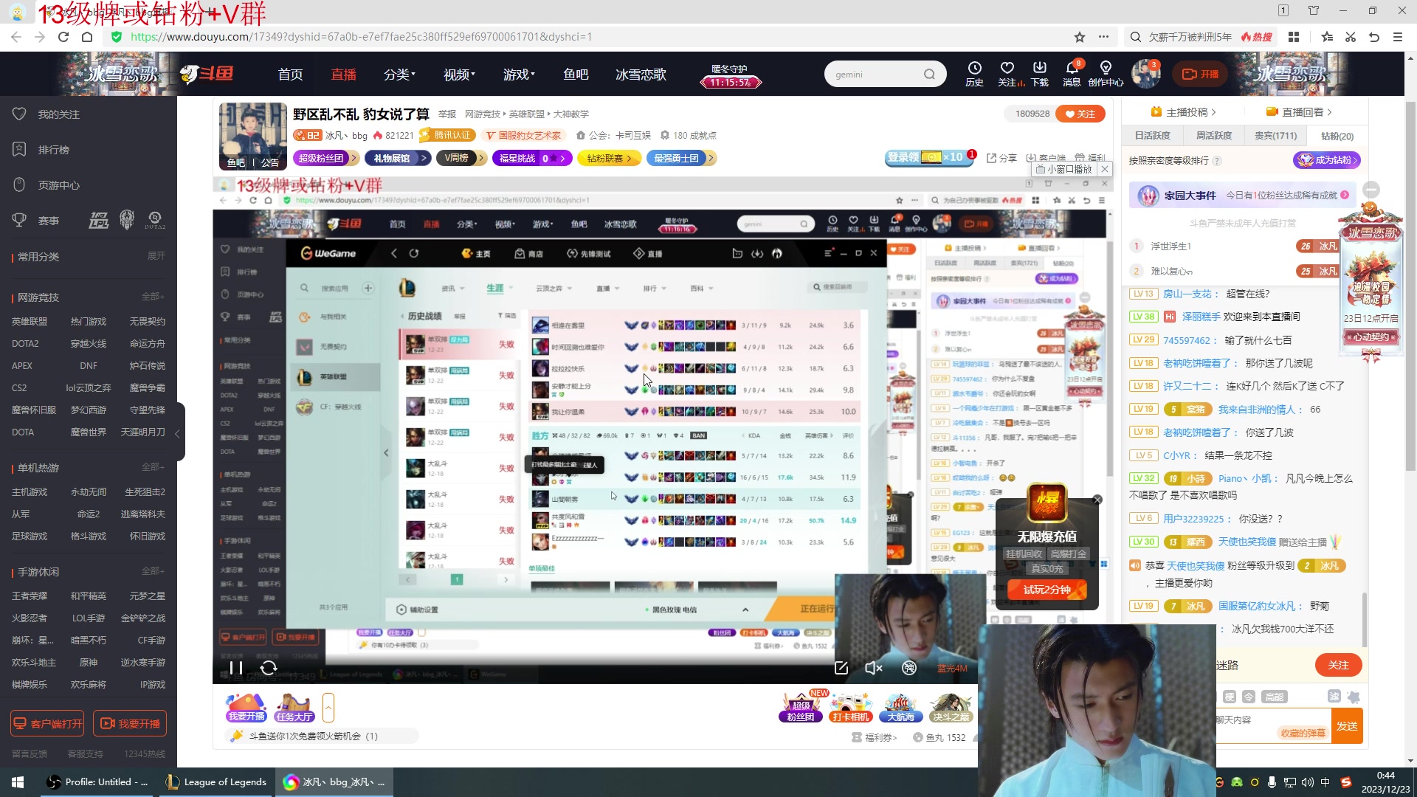Viewport: 1417px width, 797px height.
Task: Open the 下载 download icon
Action: [1040, 74]
